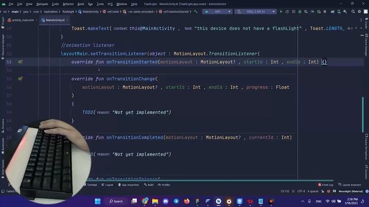
Task: Open the editor tabs three-dot menu
Action: coord(361,20)
